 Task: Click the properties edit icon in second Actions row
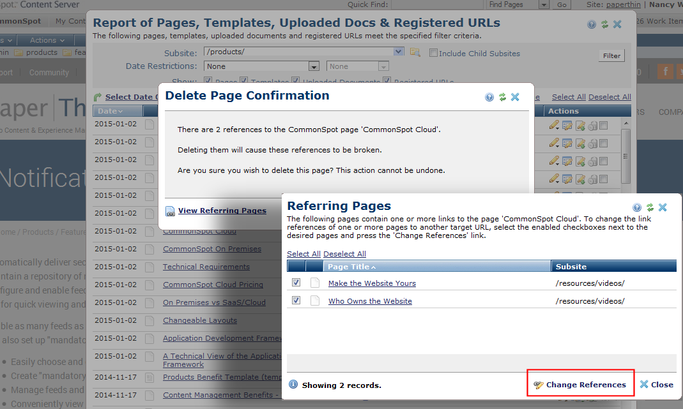click(x=567, y=144)
